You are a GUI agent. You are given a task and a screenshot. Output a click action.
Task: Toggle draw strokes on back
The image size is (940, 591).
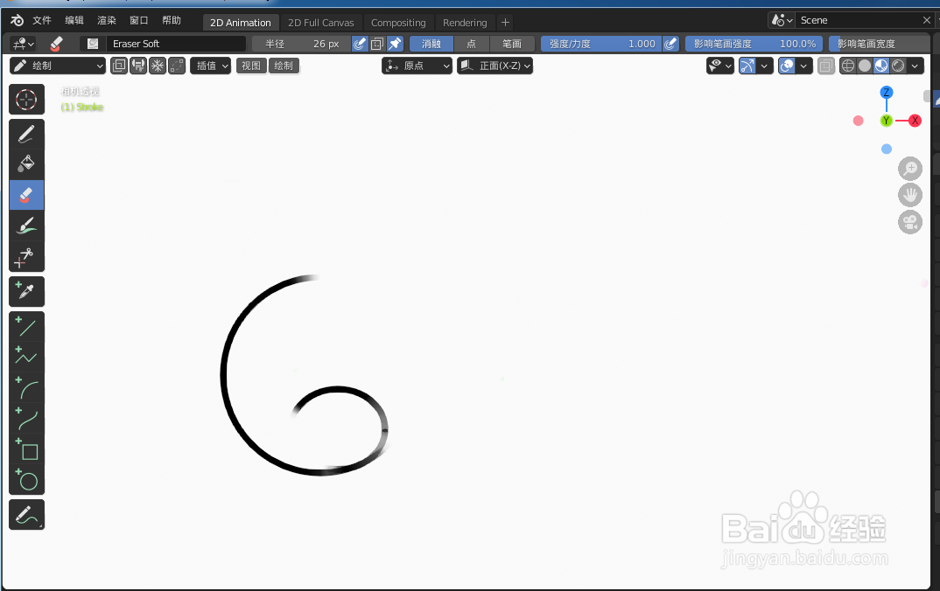pos(138,66)
